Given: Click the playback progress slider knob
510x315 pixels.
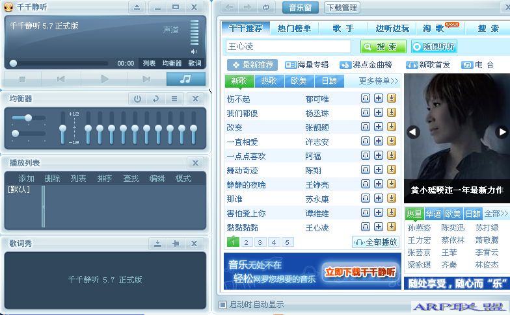Looking at the screenshot, I should [13, 63].
